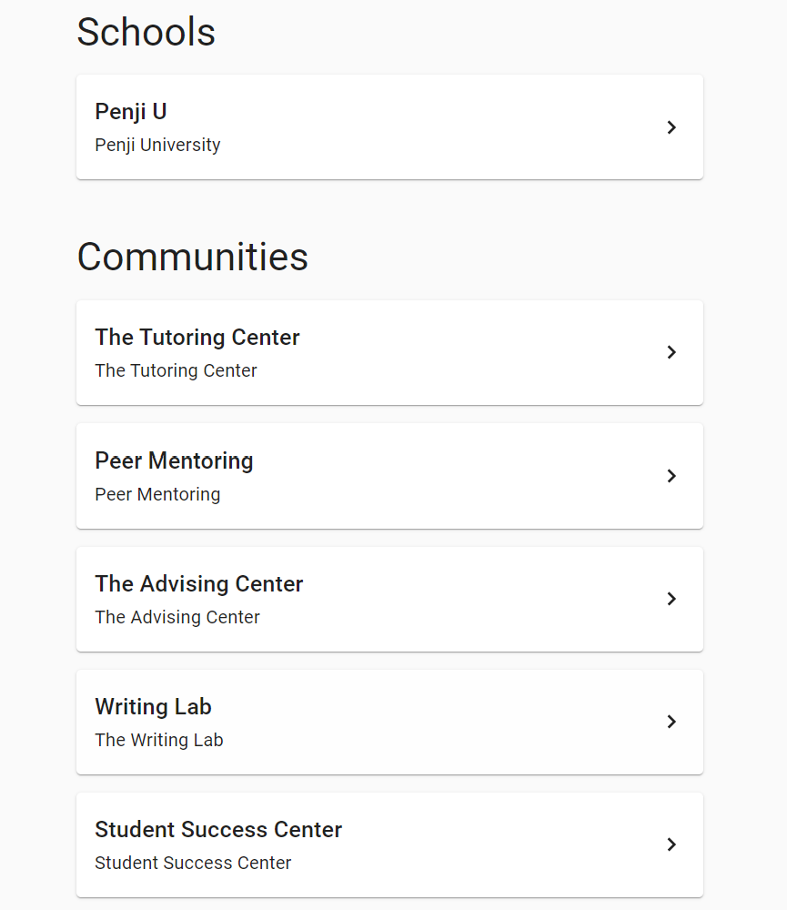This screenshot has height=910, width=787.
Task: Open the Writing Lab bold title
Action: click(x=153, y=707)
